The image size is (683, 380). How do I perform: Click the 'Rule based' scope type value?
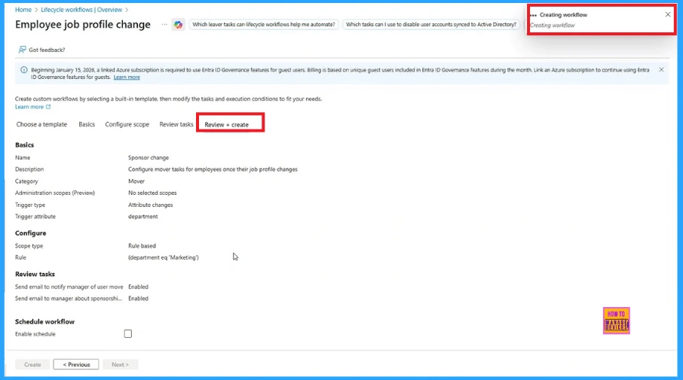click(x=142, y=245)
